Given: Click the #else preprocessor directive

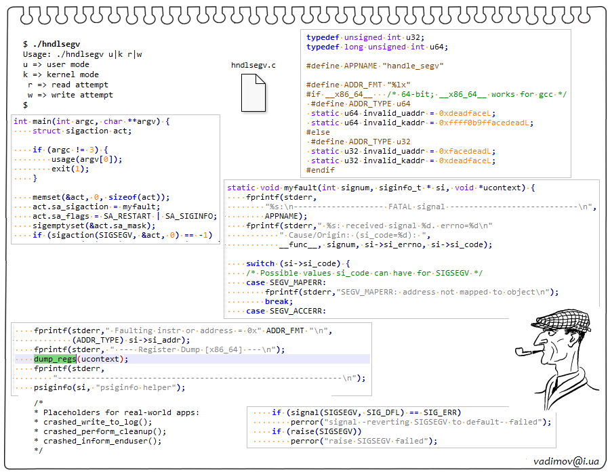Looking at the screenshot, I should (x=319, y=133).
